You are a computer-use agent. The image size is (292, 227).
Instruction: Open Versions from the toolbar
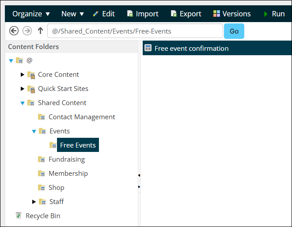pos(232,14)
